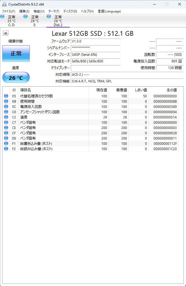Screen dimensions: 186x286
Task: Click raw value 00000000112F
Action: [x=165, y=144]
